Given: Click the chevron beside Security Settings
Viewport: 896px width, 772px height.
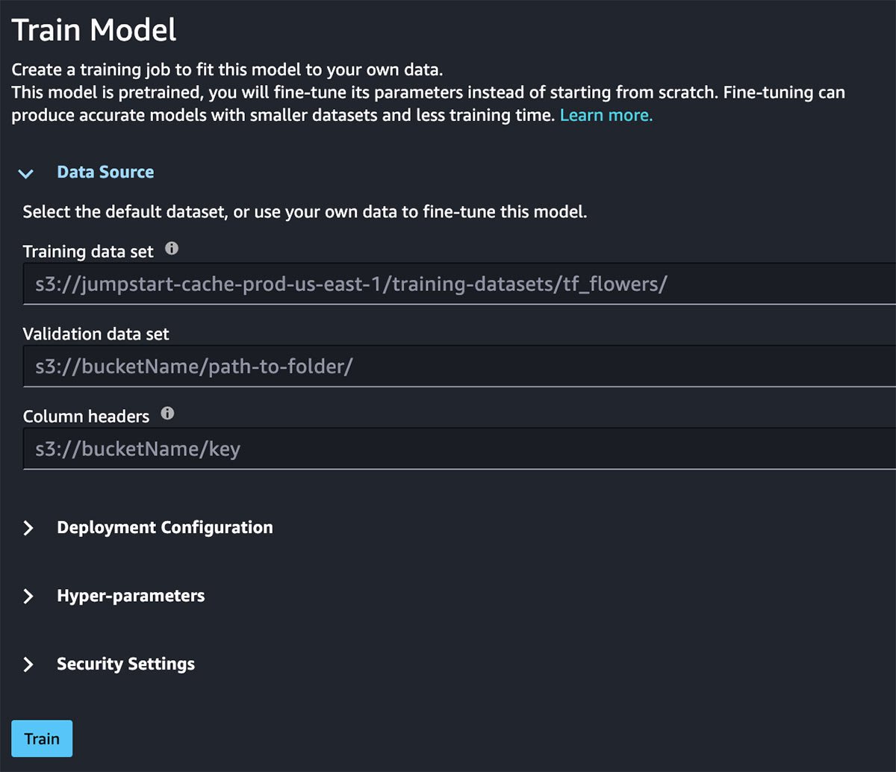Looking at the screenshot, I should click(x=28, y=664).
